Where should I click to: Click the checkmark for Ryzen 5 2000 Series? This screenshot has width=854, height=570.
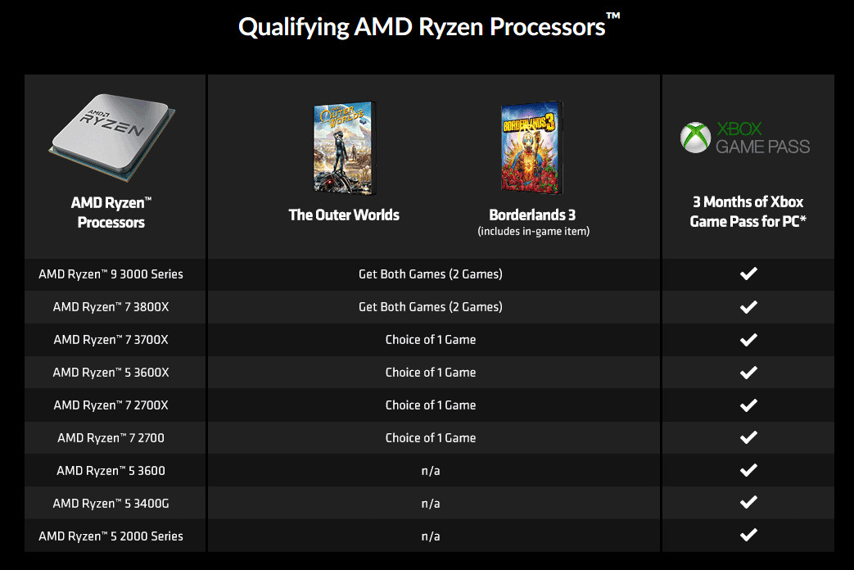(748, 535)
